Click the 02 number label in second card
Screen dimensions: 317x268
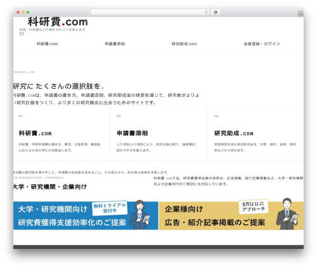click(119, 116)
